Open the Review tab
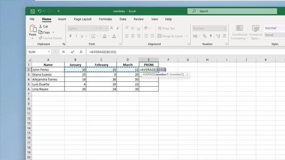The image size is (285, 160). (138, 19)
